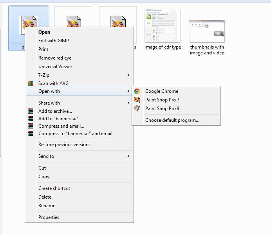Image resolution: width=271 pixels, height=235 pixels.
Task: Click WinRAR icon beside Compress and email
Action: point(31,126)
